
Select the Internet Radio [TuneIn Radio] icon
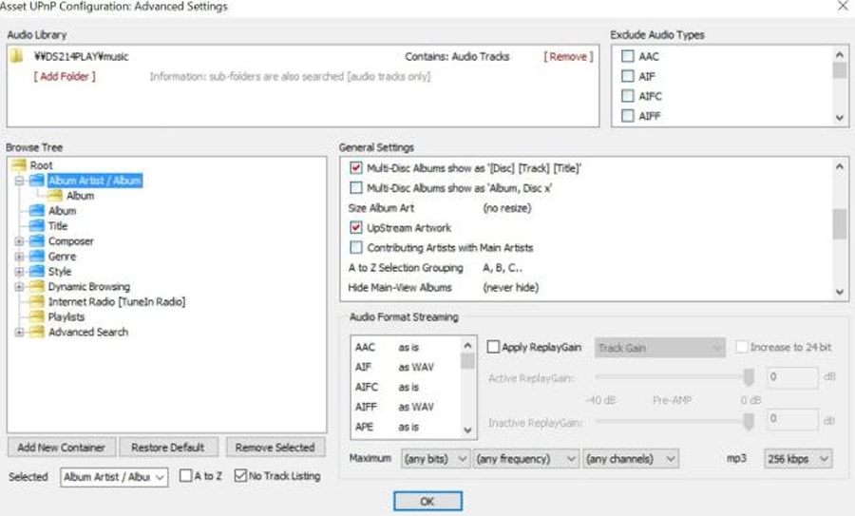(38, 302)
